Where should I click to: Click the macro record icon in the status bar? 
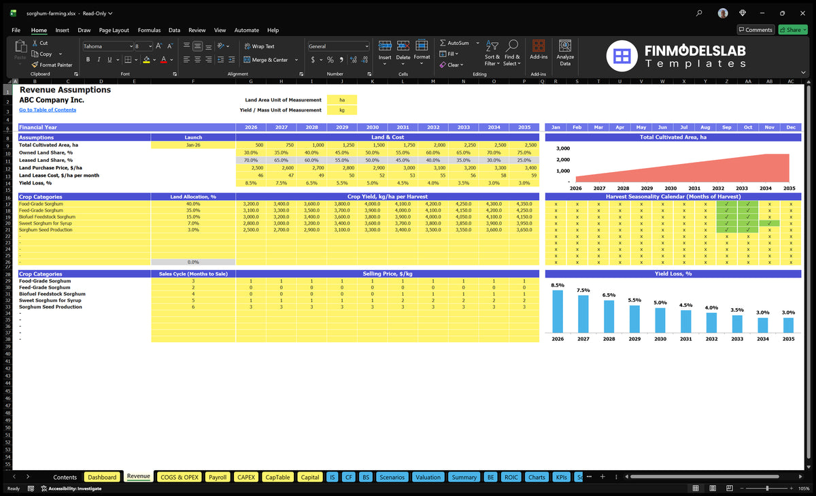[31, 489]
